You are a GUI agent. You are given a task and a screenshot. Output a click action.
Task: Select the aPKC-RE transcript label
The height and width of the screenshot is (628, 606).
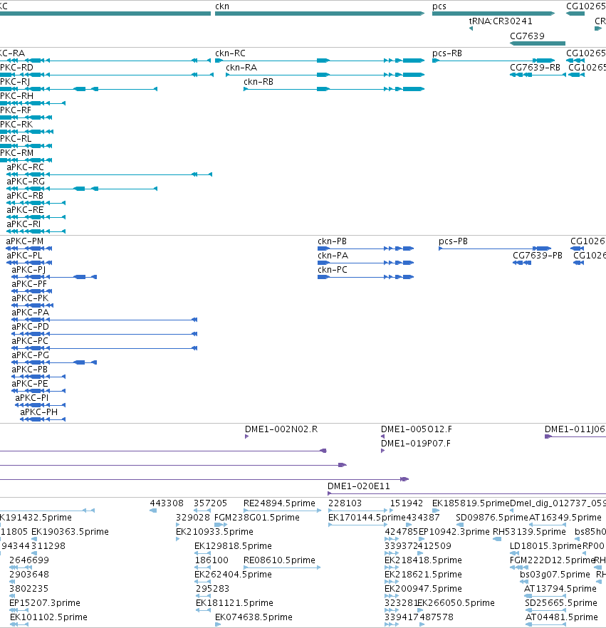[25, 210]
